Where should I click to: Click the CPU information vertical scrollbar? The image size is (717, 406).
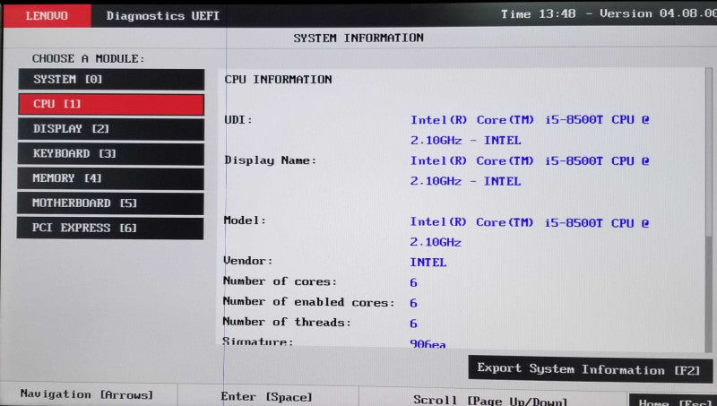click(709, 211)
